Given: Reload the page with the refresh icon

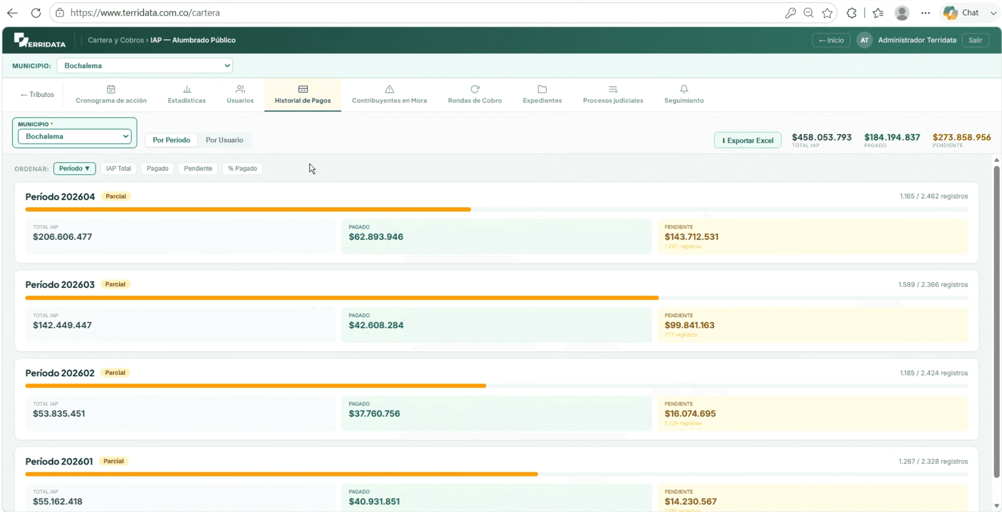Looking at the screenshot, I should click(36, 13).
